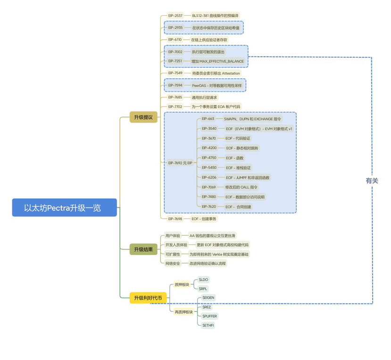Select the EIP-7251 node
391x360 pixels.
point(175,61)
